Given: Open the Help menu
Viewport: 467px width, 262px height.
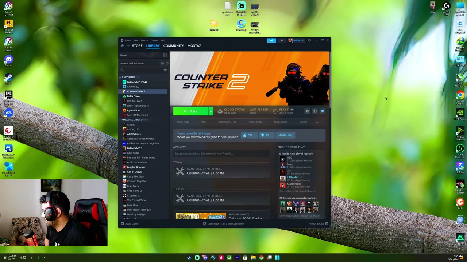Looking at the screenshot, I should pyautogui.click(x=163, y=40).
